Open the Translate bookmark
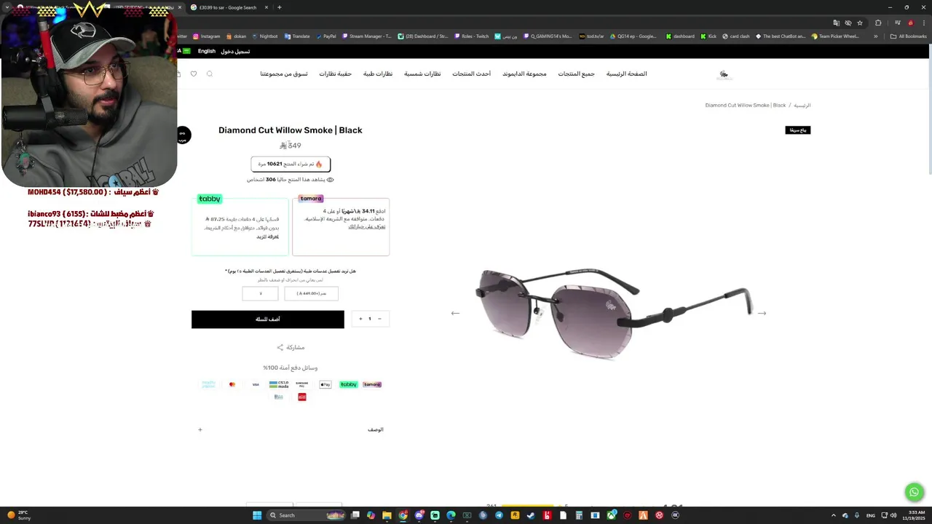The width and height of the screenshot is (932, 524). coord(297,36)
